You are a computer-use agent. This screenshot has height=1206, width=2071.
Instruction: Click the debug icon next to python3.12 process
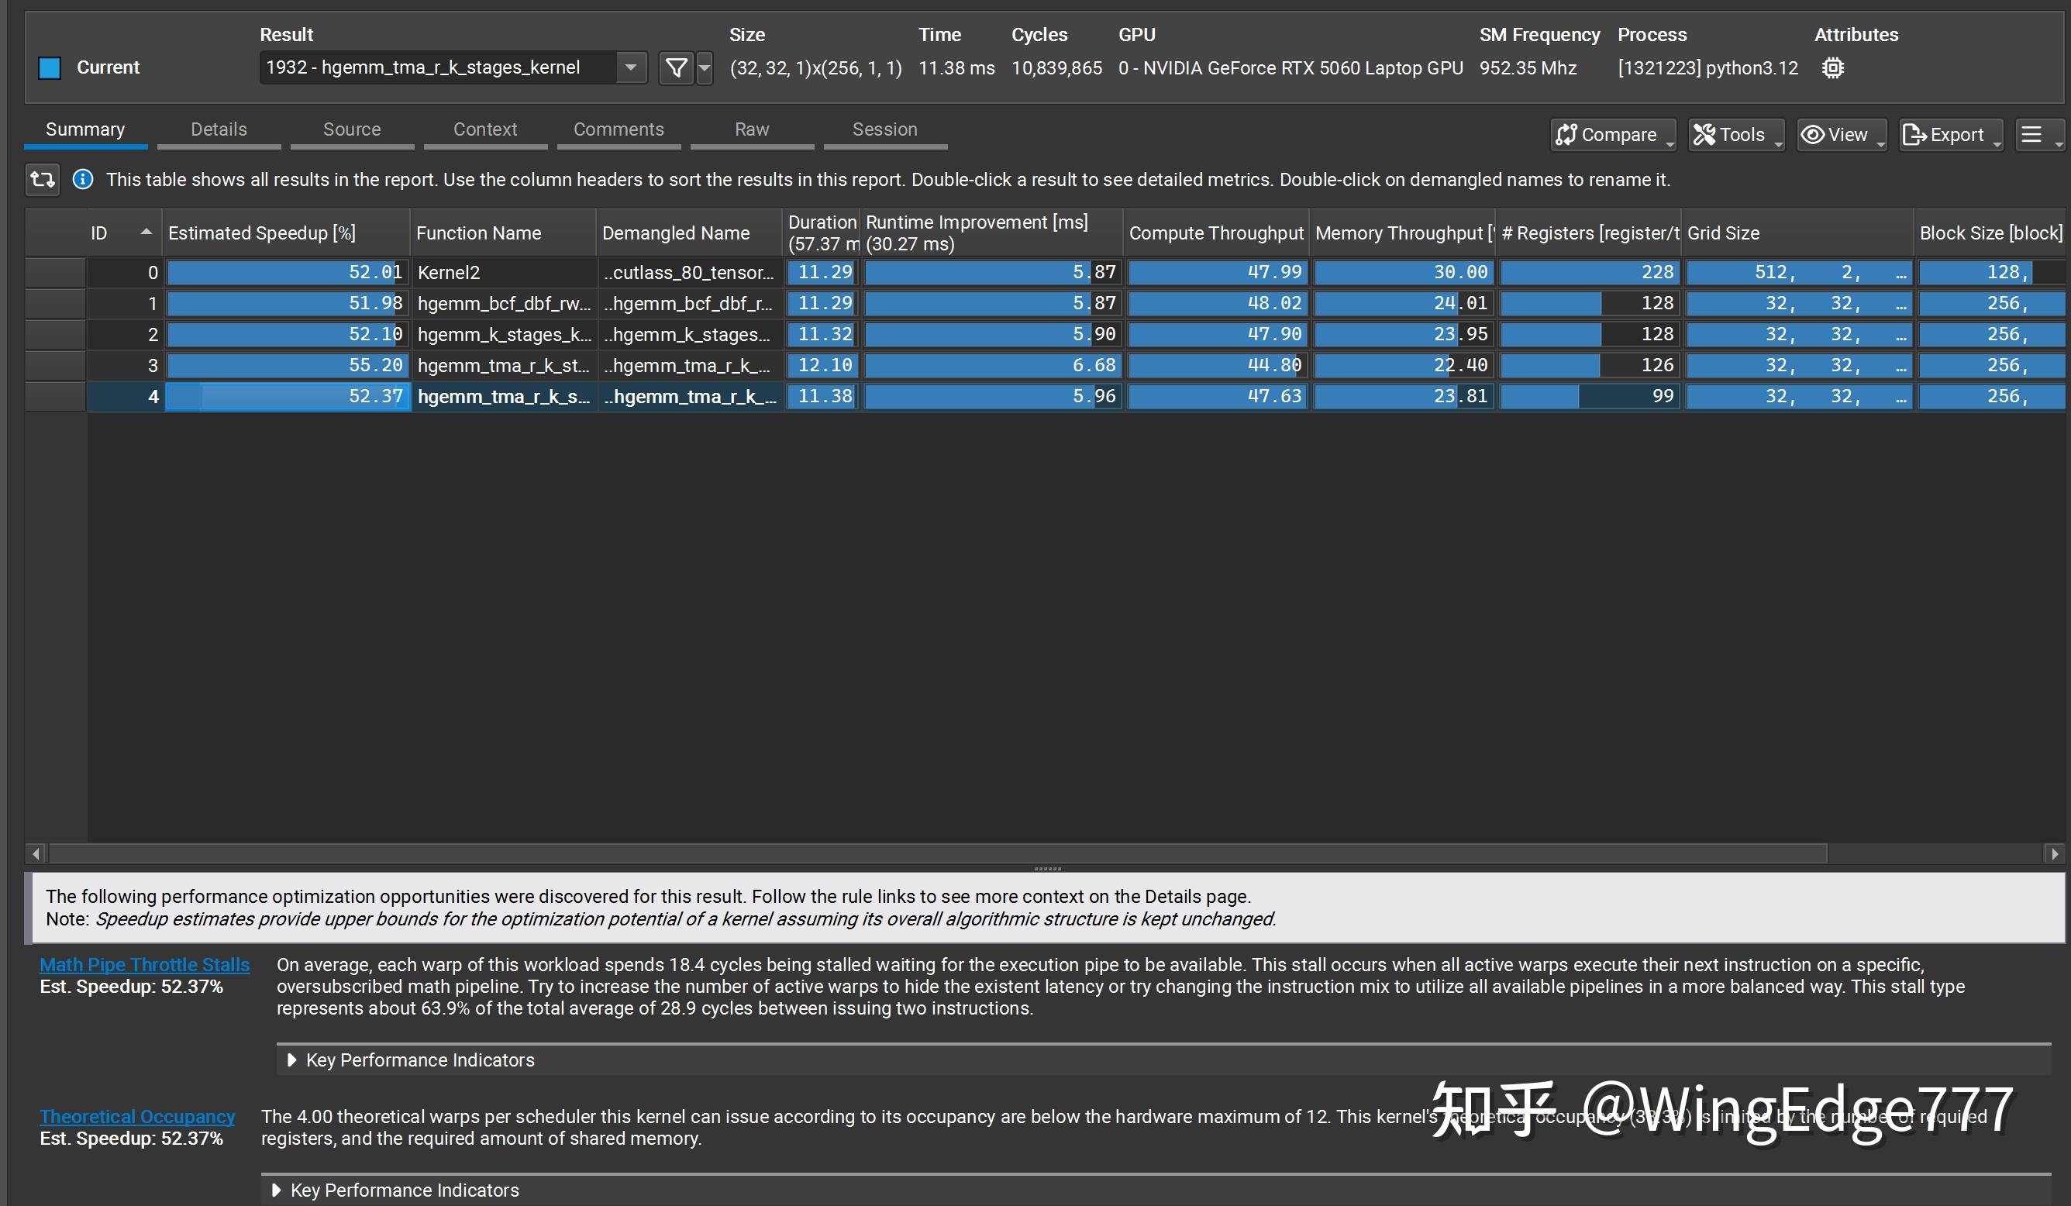tap(1833, 67)
